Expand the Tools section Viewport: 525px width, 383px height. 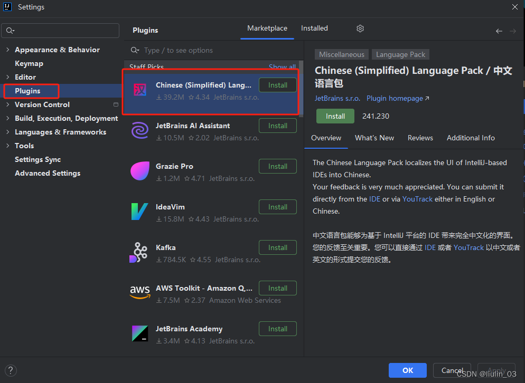[8, 146]
